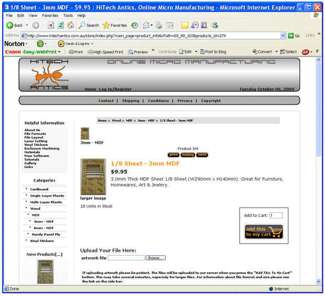Click the Stop loading icon
The image size is (325, 296).
(x=51, y=25)
